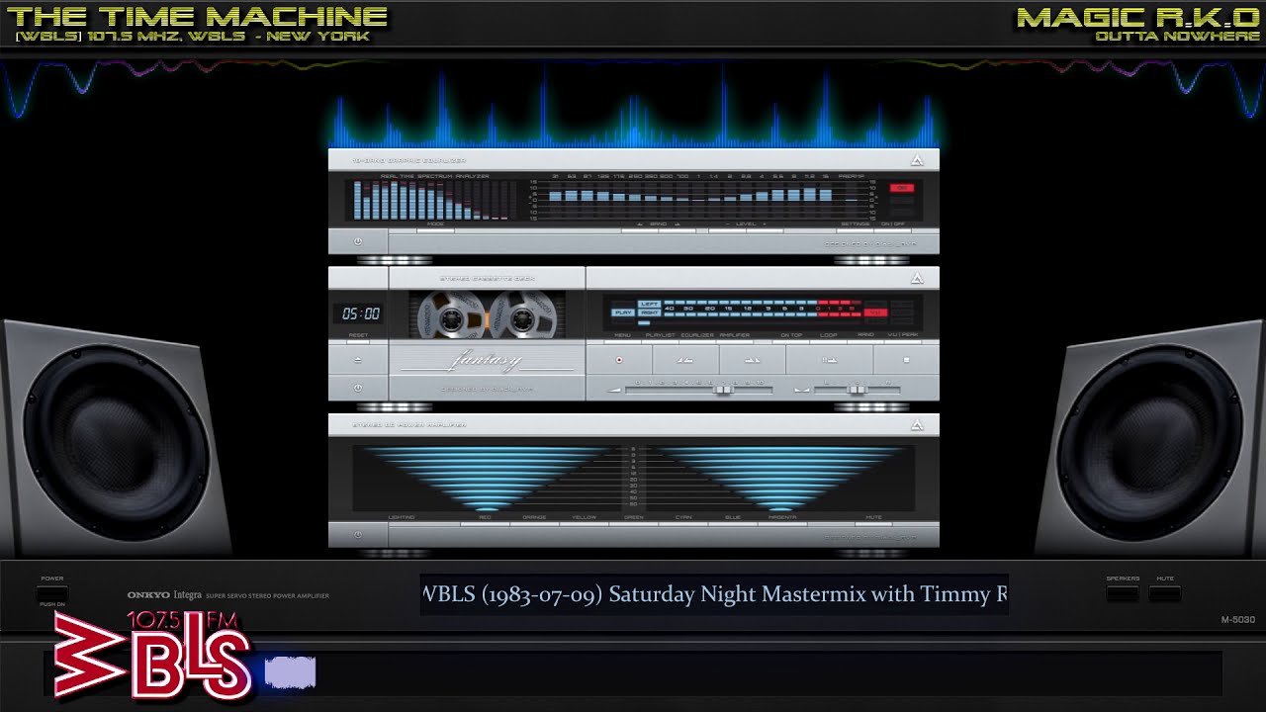Click the cassette deck power icon
1266x712 pixels.
[x=358, y=388]
